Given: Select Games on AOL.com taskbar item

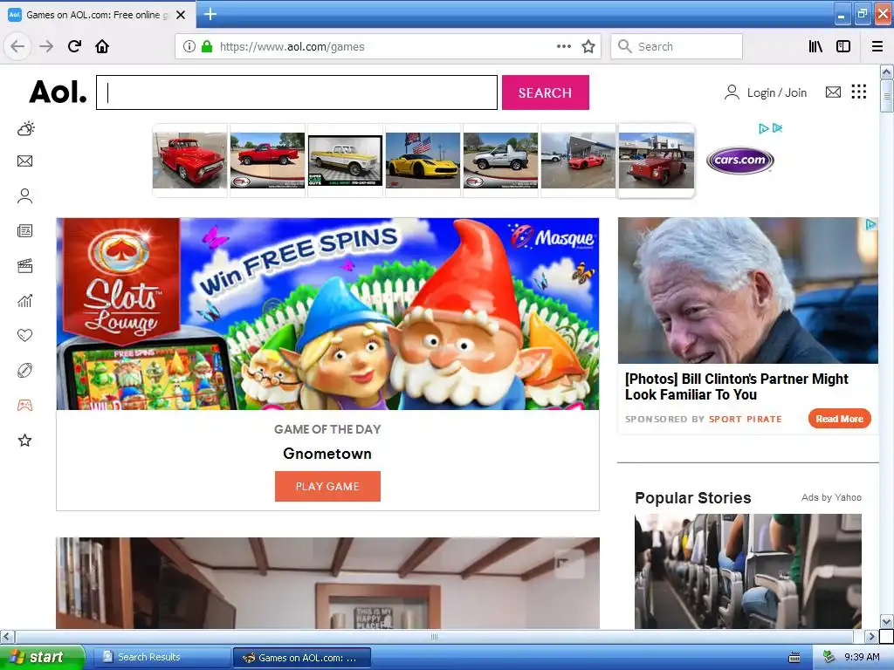Looking at the screenshot, I should click(302, 658).
